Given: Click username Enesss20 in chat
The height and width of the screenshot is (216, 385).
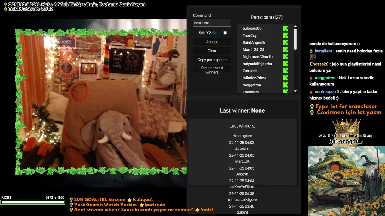Looking at the screenshot, I should (x=319, y=64).
